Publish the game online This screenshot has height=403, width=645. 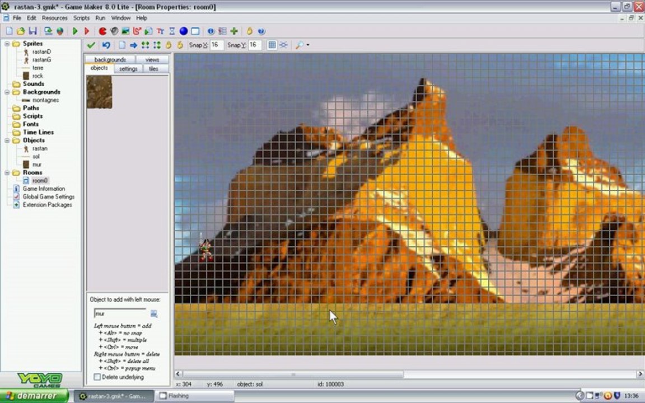(60, 31)
